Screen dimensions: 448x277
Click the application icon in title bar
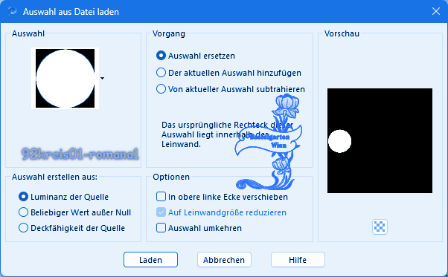tap(13, 11)
